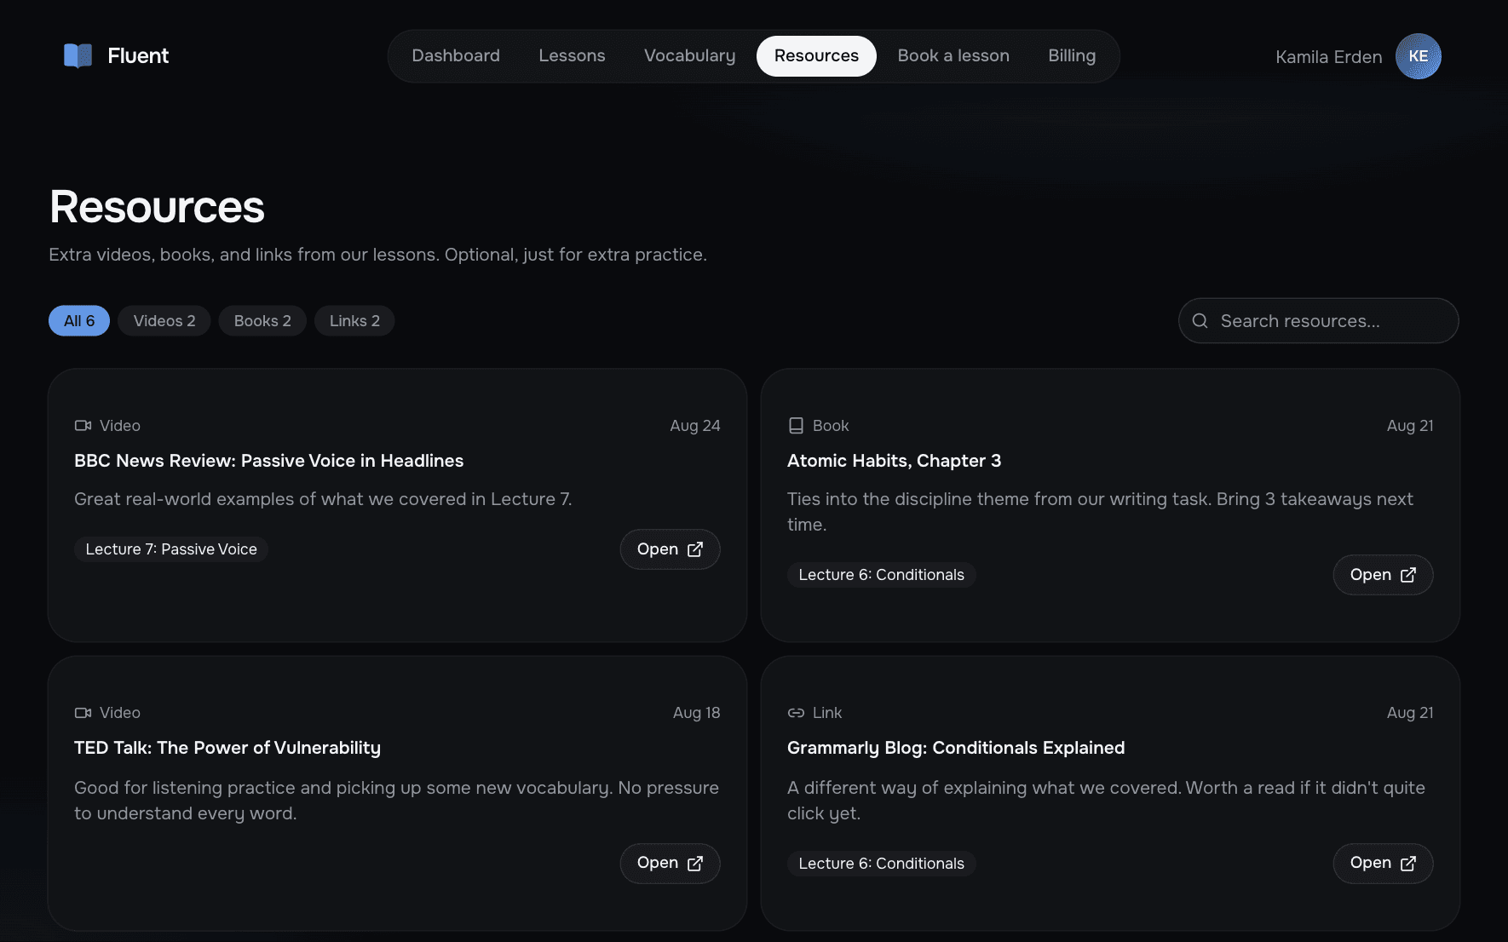The image size is (1508, 942).
Task: Select the title Atomic Habits, Chapter 3
Action: tap(894, 461)
